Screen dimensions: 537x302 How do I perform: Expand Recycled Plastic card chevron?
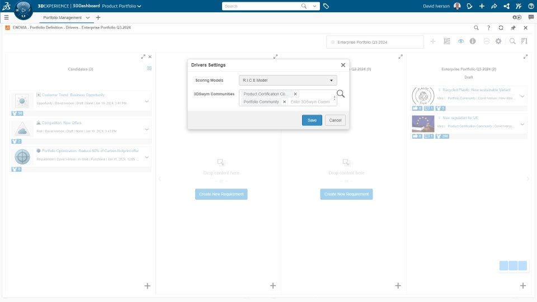pyautogui.click(x=522, y=97)
